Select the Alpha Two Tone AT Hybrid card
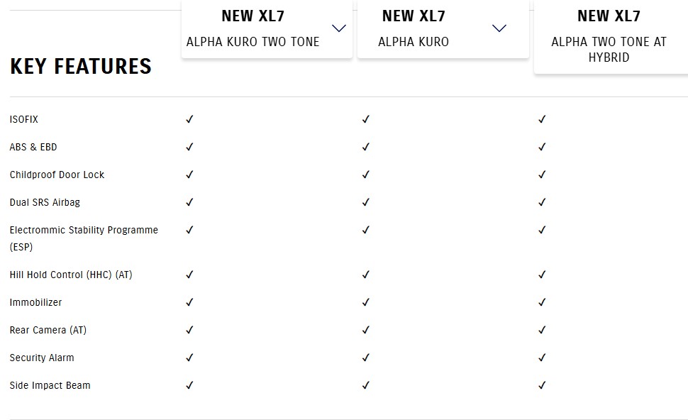Screen dimensions: 688x420 point(609,35)
